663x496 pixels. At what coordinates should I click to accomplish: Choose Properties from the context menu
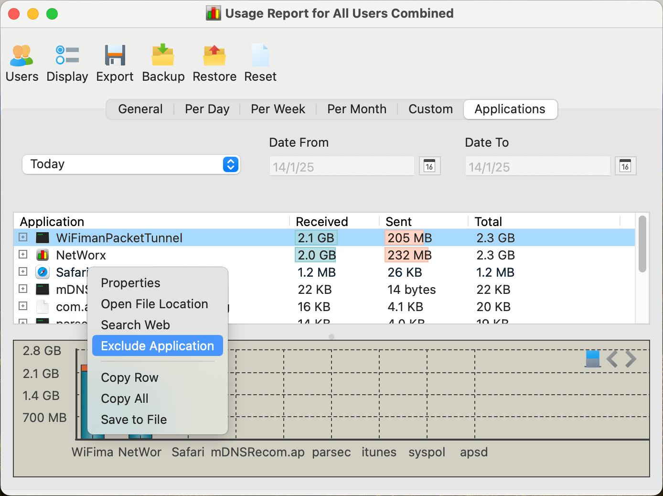point(158,283)
